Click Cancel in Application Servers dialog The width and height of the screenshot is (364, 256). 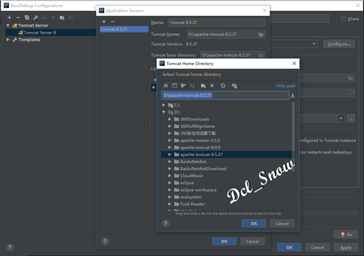coord(253,241)
